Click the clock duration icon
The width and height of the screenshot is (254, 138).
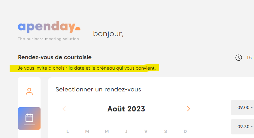point(239,58)
